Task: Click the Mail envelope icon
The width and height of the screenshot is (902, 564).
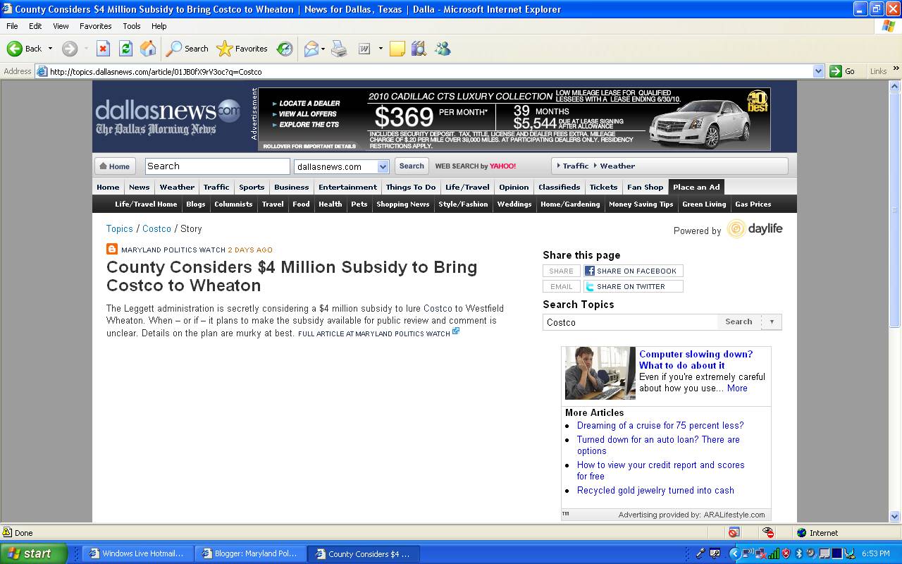Action: click(x=311, y=49)
